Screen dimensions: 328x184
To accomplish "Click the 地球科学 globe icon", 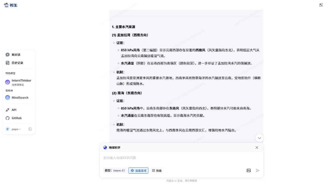I will (x=105, y=147).
